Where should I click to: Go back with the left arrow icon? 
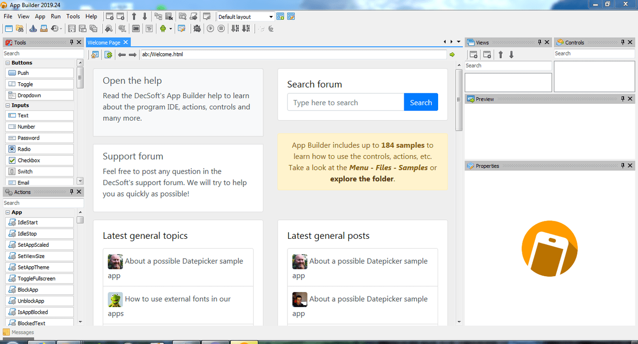point(122,54)
